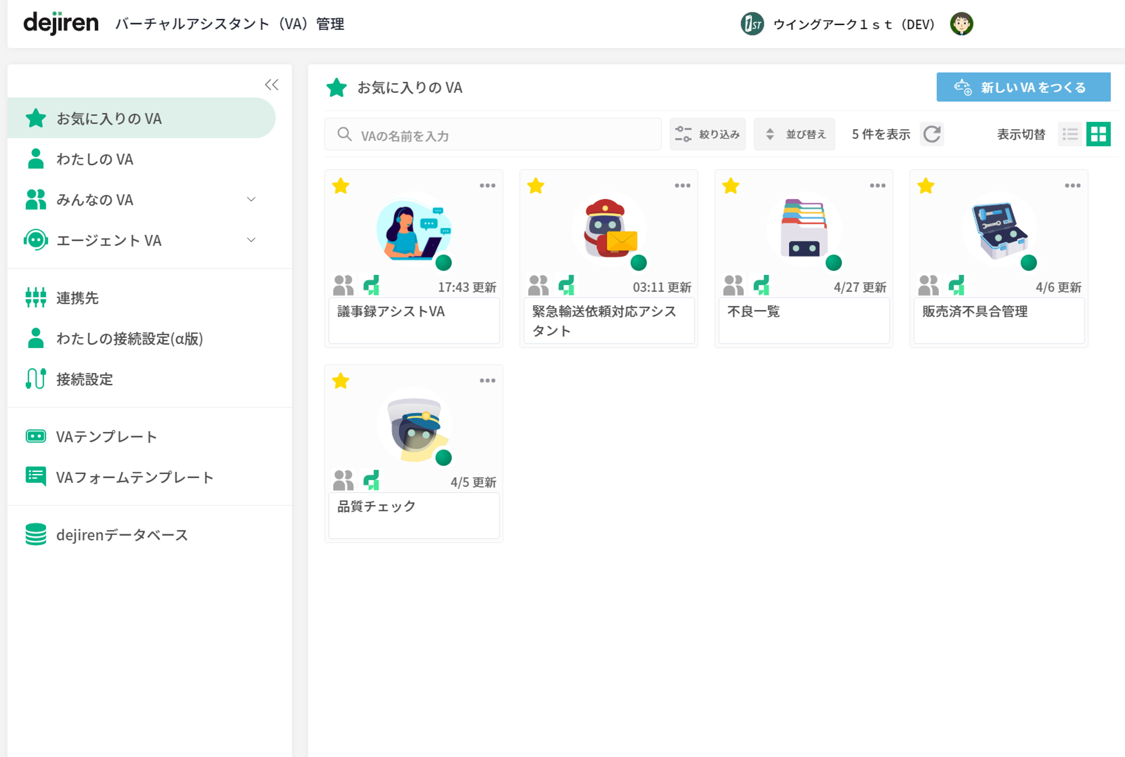Click the dejiren logo
This screenshot has height=757, width=1125.
pyautogui.click(x=61, y=22)
